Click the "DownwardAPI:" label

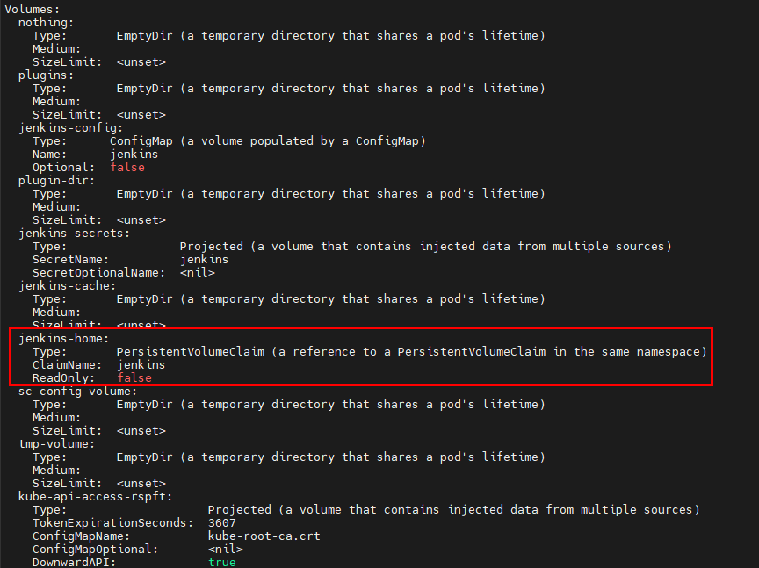tap(74, 562)
